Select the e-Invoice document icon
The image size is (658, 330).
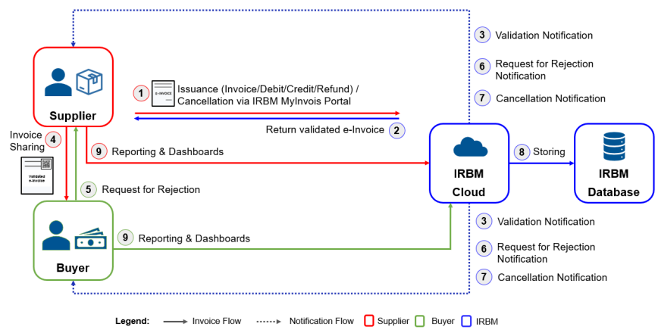(x=163, y=93)
